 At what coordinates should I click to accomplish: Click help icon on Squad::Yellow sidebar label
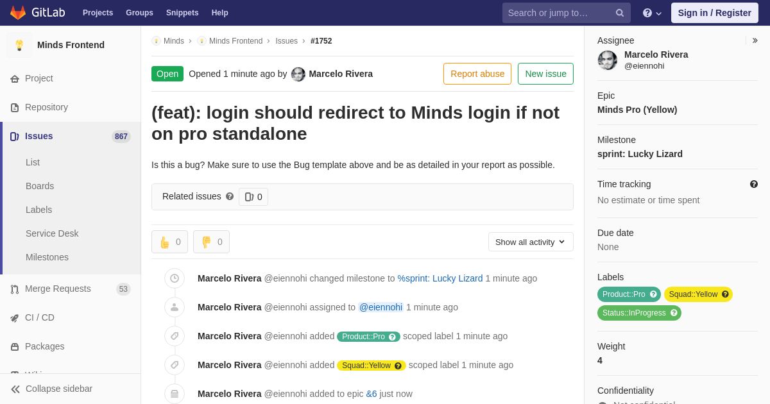click(x=725, y=294)
